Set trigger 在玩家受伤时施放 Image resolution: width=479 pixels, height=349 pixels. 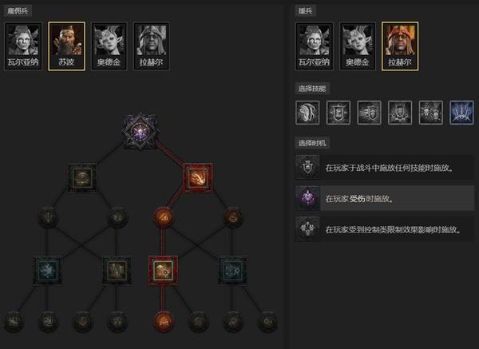coord(385,198)
